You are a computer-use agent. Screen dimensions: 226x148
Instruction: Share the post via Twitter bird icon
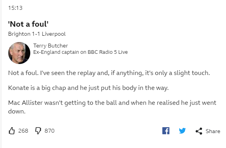182,131
